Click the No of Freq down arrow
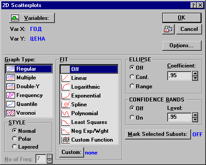Viewport: 206px width, 165px height. coord(50,161)
